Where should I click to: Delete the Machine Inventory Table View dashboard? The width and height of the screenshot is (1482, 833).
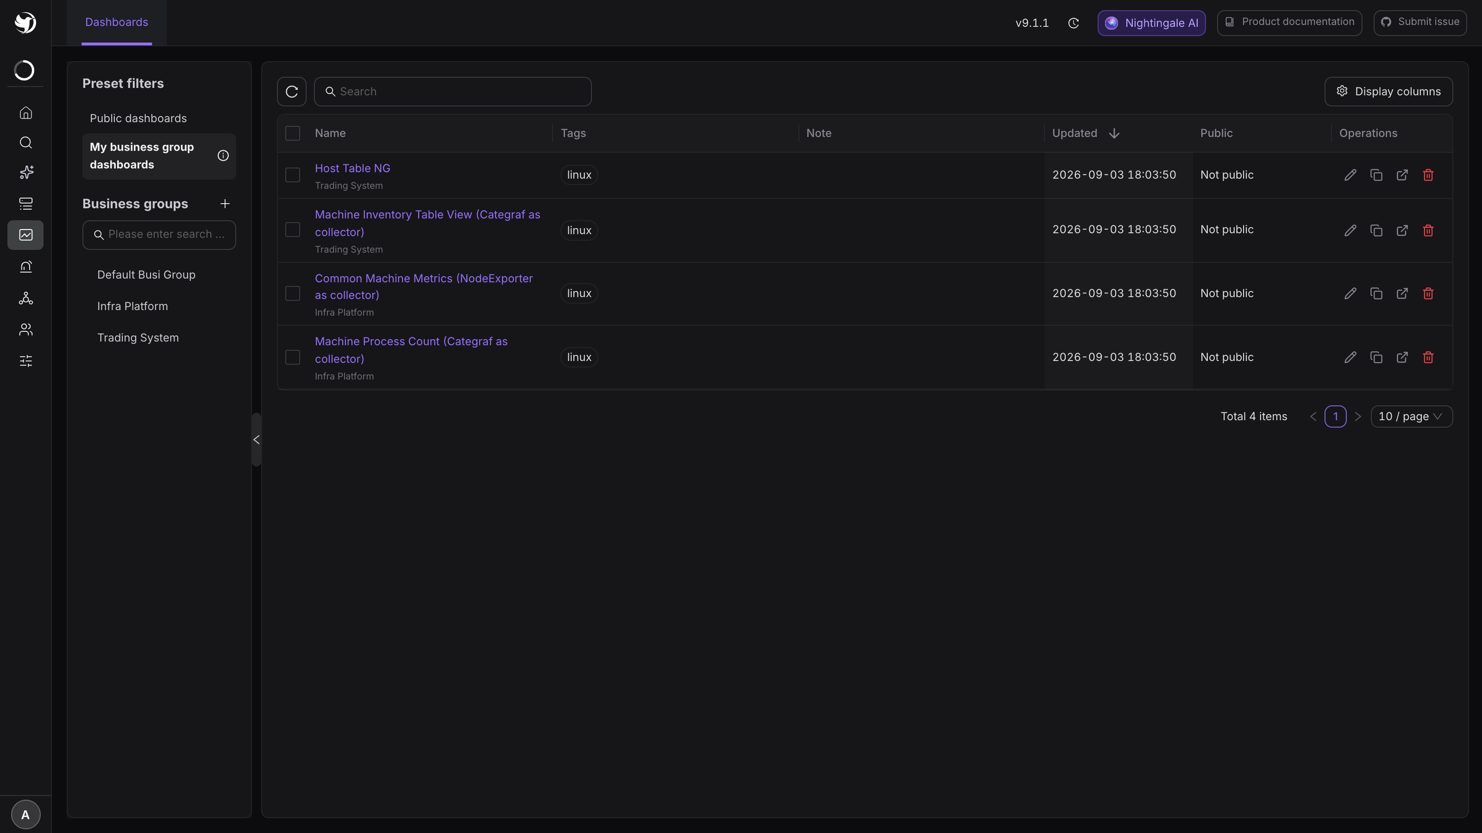pyautogui.click(x=1428, y=230)
